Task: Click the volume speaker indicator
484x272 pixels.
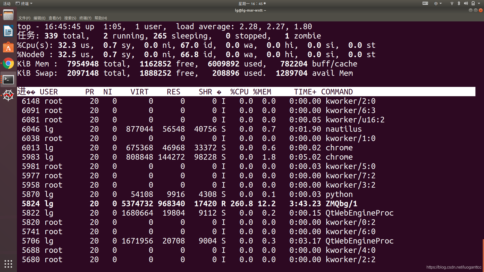Action: [x=466, y=4]
